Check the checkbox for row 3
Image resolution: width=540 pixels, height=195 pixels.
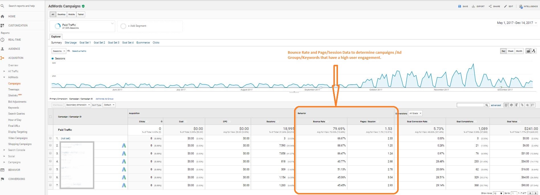click(x=50, y=153)
